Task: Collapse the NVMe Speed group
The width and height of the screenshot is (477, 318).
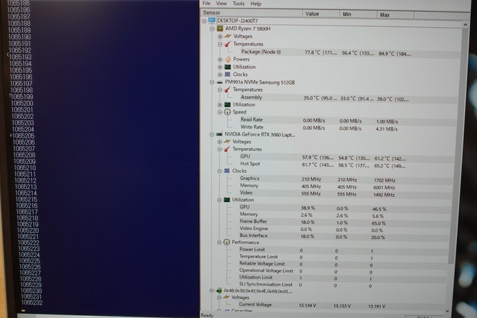Action: pyautogui.click(x=220, y=112)
